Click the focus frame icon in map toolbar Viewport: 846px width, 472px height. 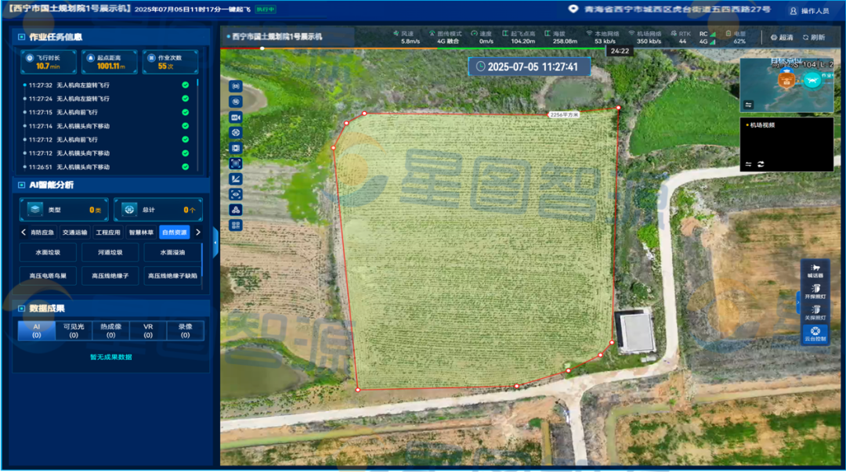click(236, 164)
